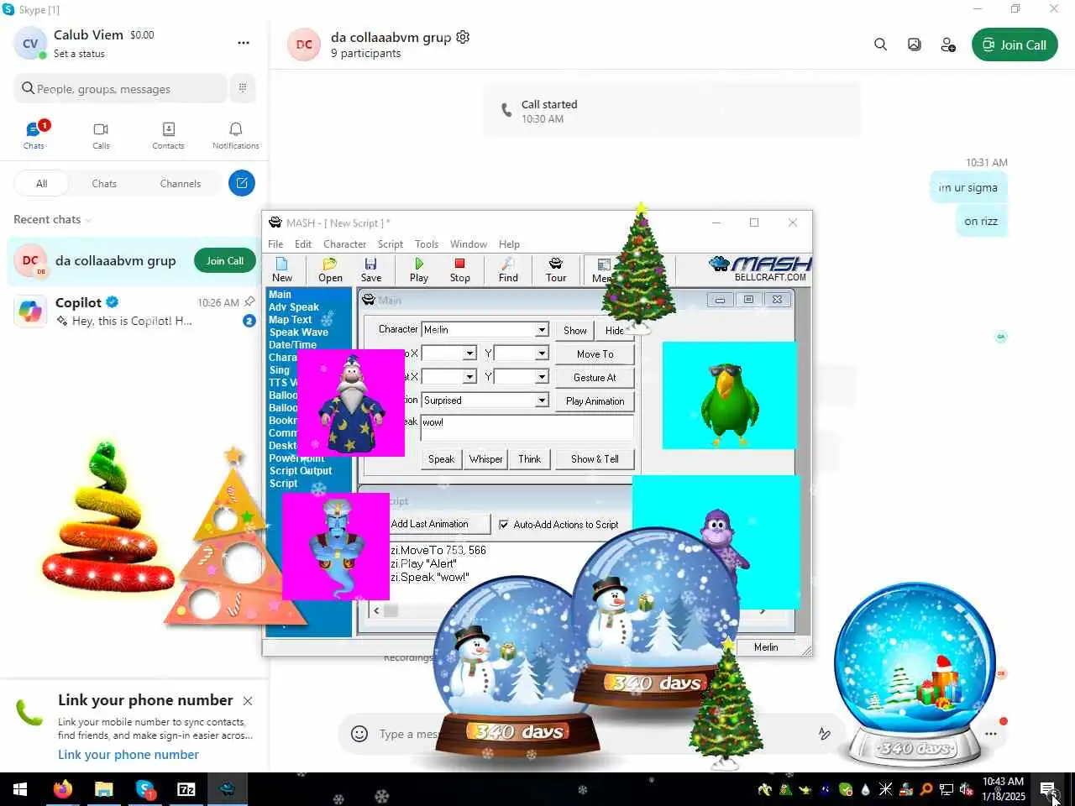The image size is (1075, 806).
Task: Select Adv Speak in MASH side panel
Action: point(294,307)
